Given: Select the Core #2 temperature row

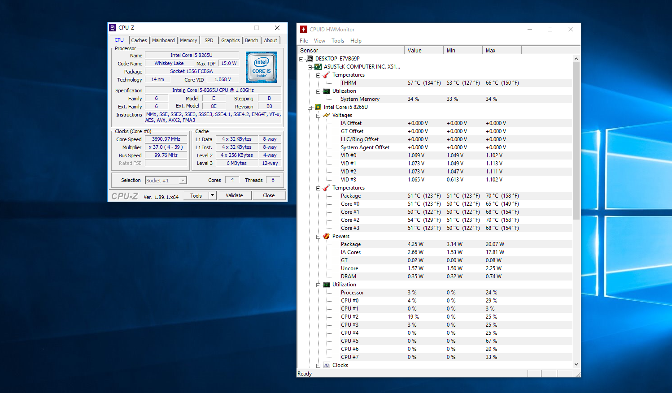Looking at the screenshot, I should click(435, 220).
